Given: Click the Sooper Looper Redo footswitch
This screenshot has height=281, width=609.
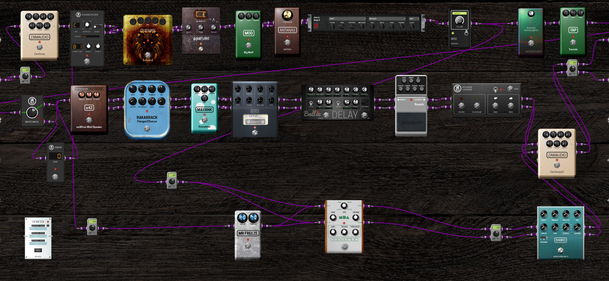Looking at the screenshot, I should [511, 105].
